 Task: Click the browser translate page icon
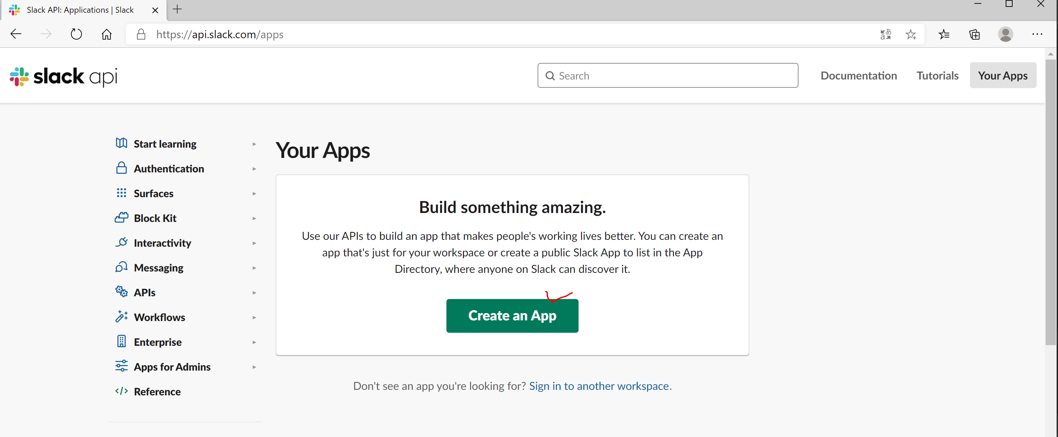(886, 34)
